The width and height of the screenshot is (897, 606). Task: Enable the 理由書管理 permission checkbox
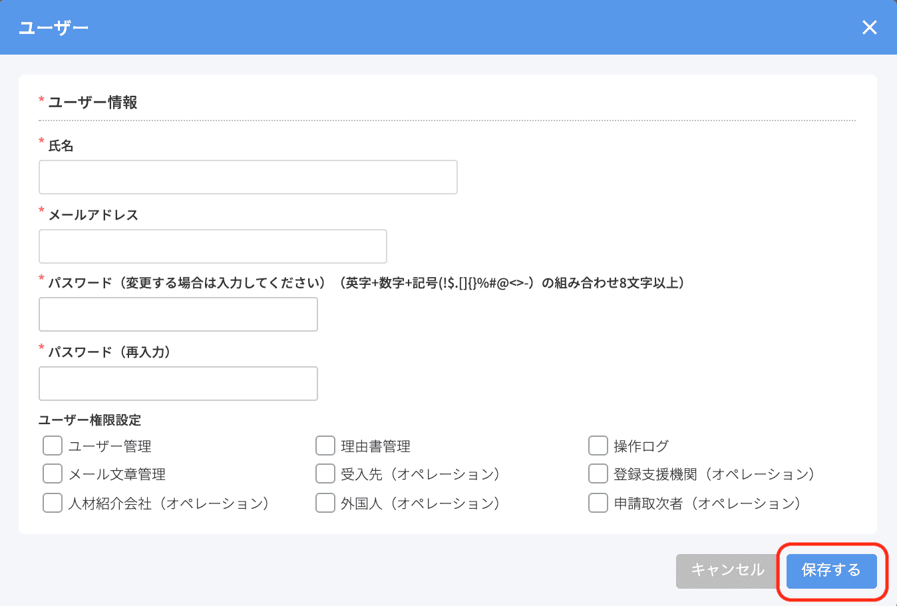(x=325, y=445)
